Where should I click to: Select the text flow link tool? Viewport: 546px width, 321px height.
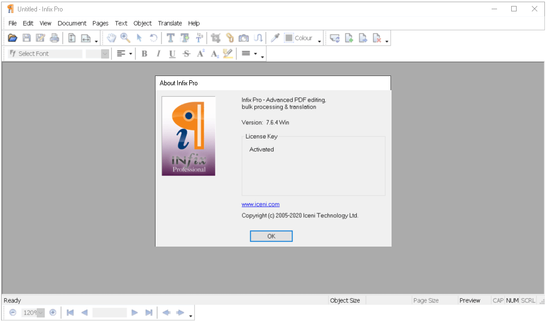258,38
